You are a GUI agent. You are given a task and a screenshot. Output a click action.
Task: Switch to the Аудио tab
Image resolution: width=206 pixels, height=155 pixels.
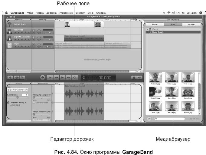coord(155,25)
